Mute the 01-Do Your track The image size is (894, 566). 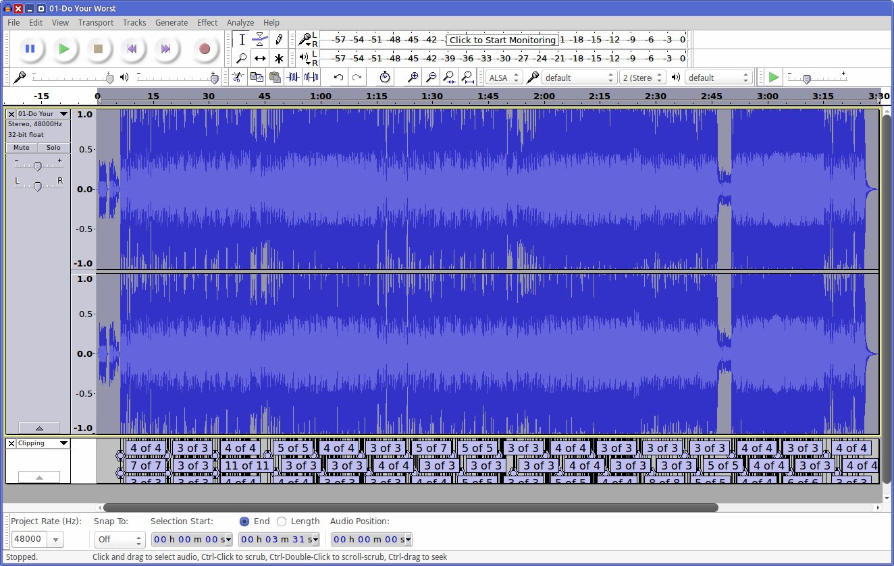click(x=22, y=148)
